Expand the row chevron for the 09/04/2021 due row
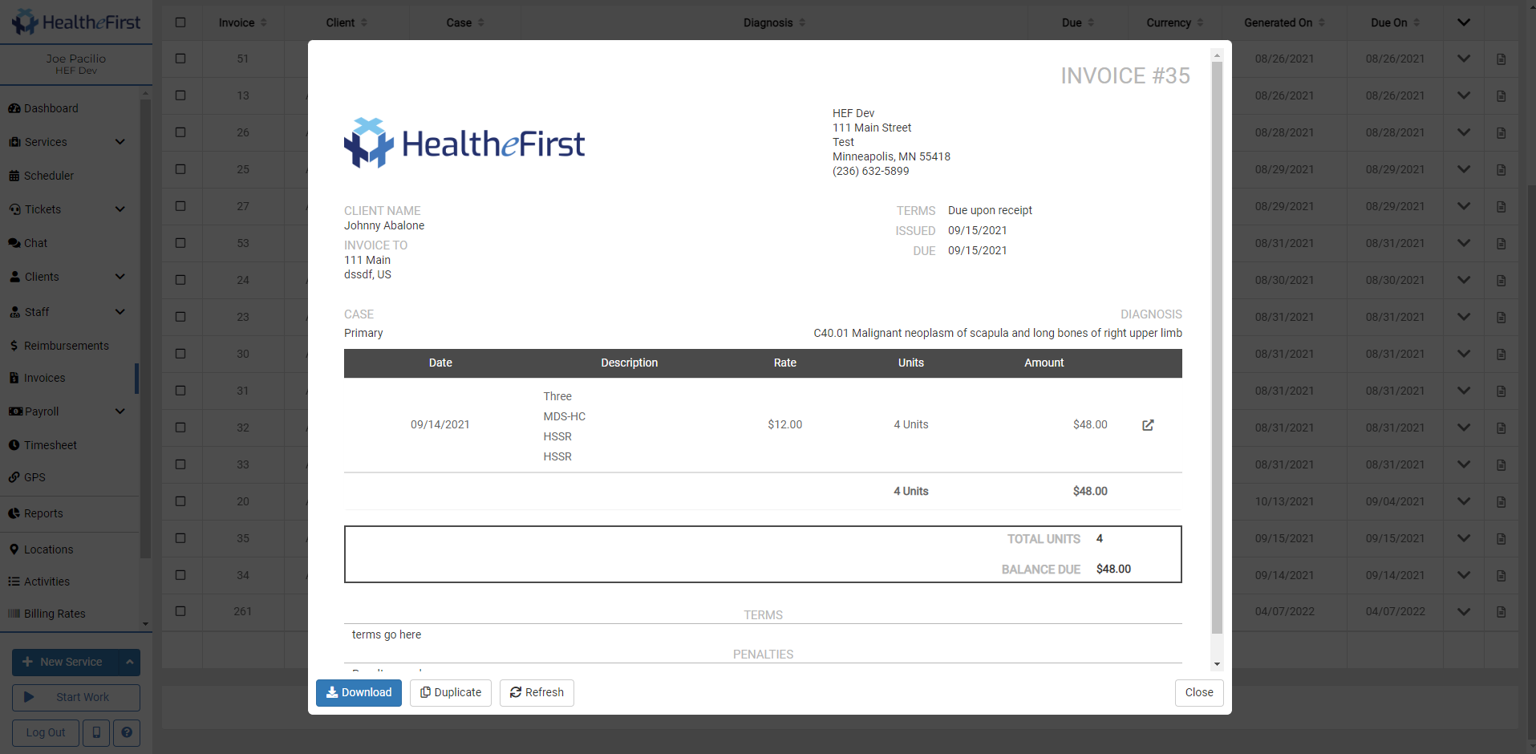The image size is (1536, 754). click(x=1464, y=501)
